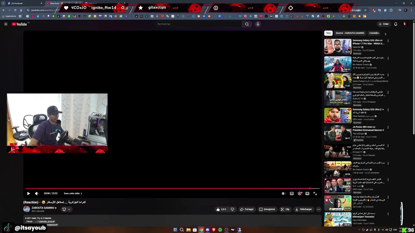Open Samsung Galaxy S26 Ultra vs iPhone thumbnail
Image resolution: width=415 pixels, height=233 pixels.
coord(338,46)
